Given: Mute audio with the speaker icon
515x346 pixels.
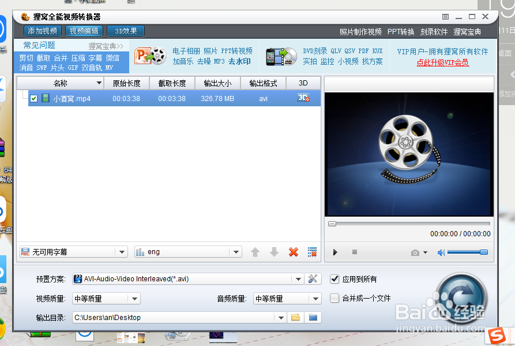Looking at the screenshot, I should (x=441, y=252).
